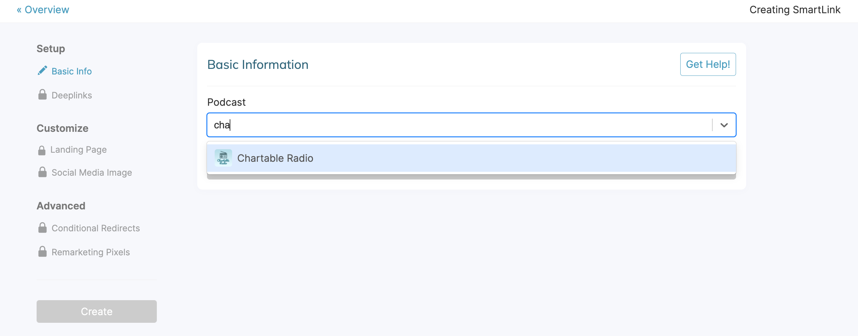Click the lock icon next to Remarketing Pixels
858x336 pixels.
point(43,251)
